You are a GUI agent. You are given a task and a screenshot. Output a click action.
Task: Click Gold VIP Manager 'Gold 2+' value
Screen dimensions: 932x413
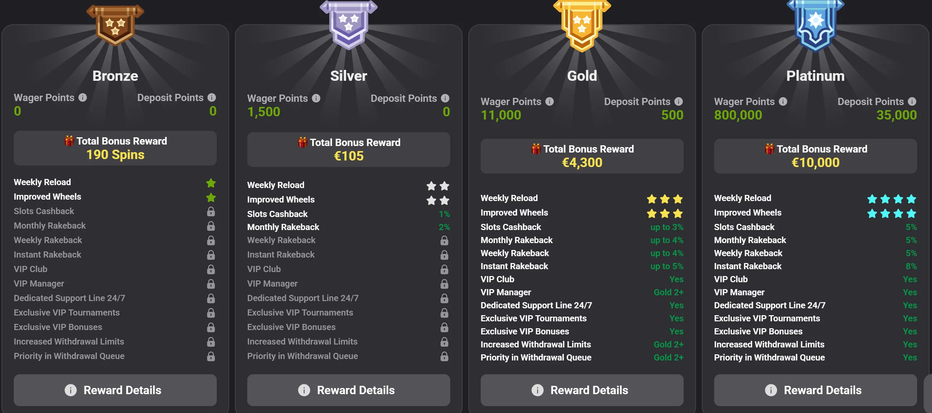668,292
